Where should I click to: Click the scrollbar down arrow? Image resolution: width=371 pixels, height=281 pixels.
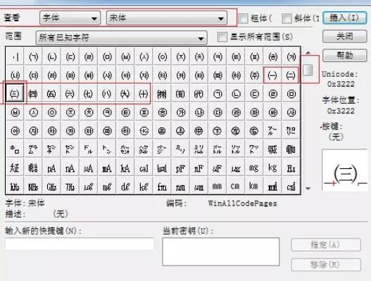click(x=308, y=189)
